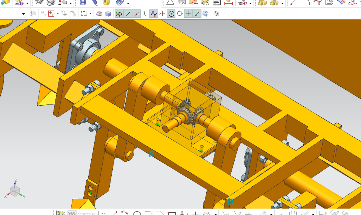Viewport: 361px width, 215px height.
Task: Toggle Quadrant Point snap
Action: tap(180, 14)
